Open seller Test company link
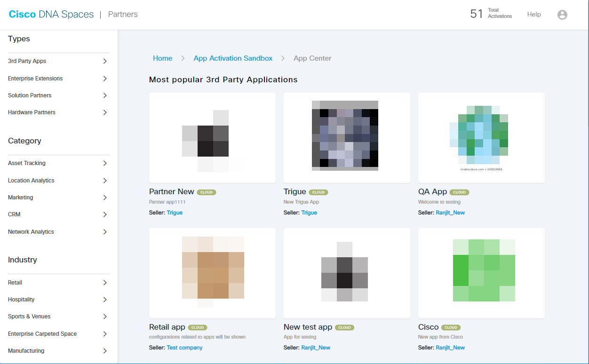Screen dimensions: 589x364 (184, 348)
